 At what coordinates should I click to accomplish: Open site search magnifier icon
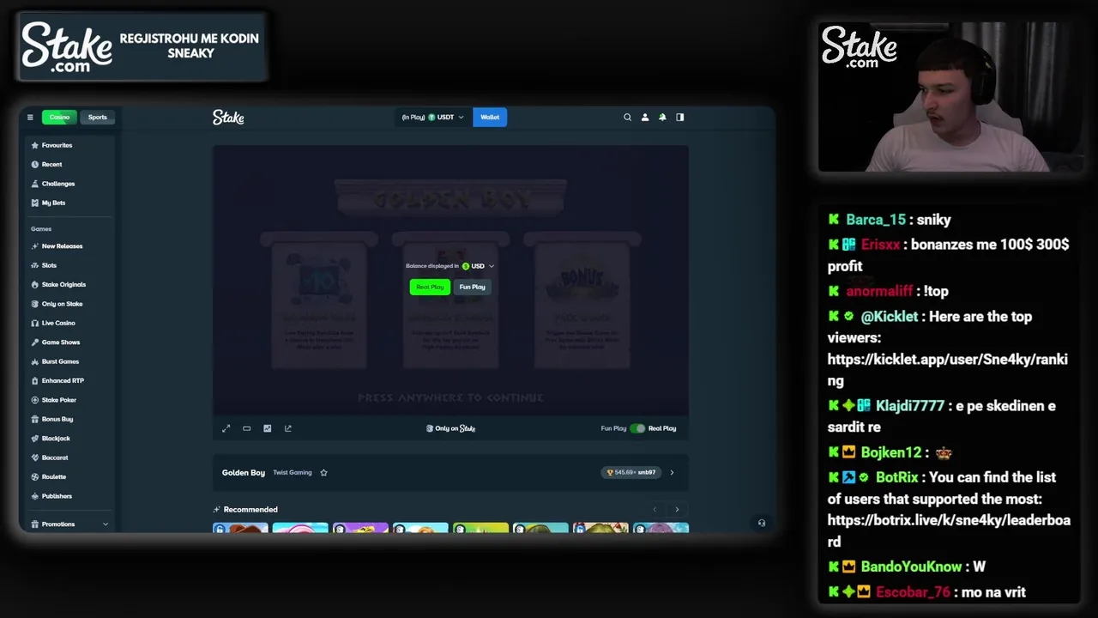pyautogui.click(x=627, y=118)
